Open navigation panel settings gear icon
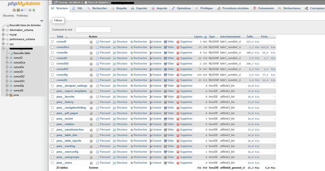This screenshot has width=325, height=171. 30,10
